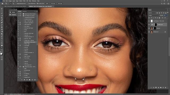Open the search icon at top right
Image resolution: width=170 pixels, height=95 pixels.
(x=162, y=3)
